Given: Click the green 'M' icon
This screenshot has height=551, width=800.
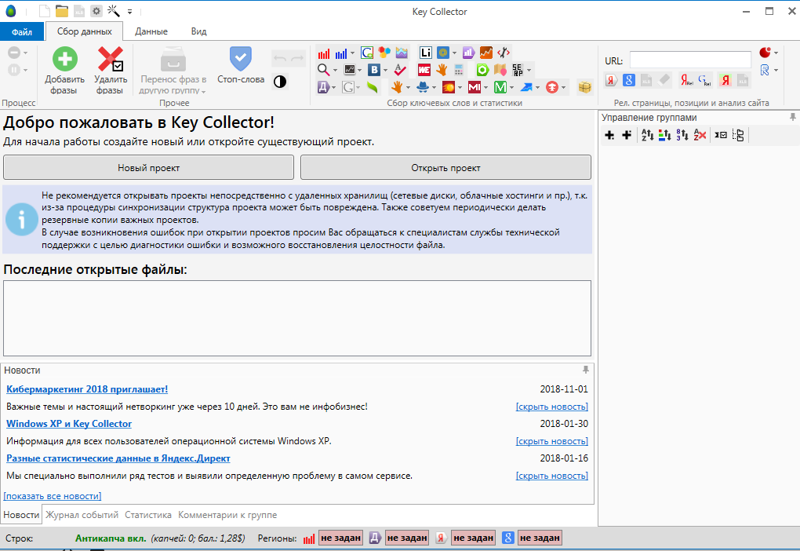Looking at the screenshot, I should click(x=500, y=87).
